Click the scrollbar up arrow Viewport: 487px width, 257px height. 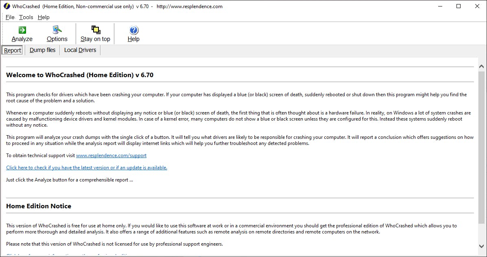(x=482, y=67)
